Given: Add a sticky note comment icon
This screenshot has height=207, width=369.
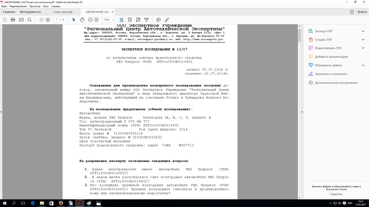Looking at the screenshot, I should (x=158, y=20).
